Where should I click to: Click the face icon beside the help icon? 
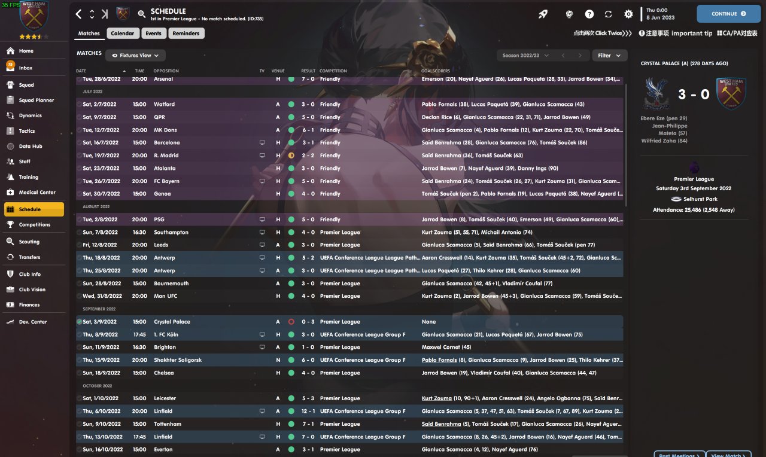click(x=569, y=14)
